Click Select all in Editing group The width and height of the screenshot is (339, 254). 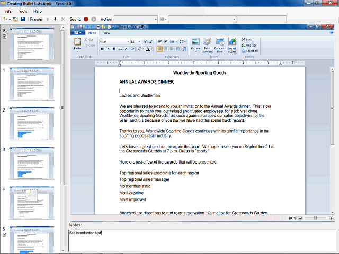coord(249,51)
